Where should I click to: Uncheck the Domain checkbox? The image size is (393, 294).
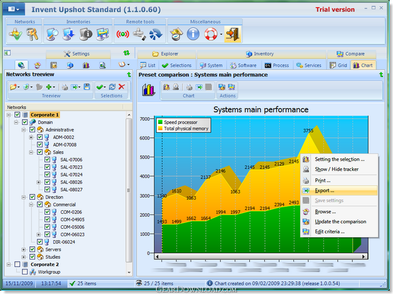25,122
